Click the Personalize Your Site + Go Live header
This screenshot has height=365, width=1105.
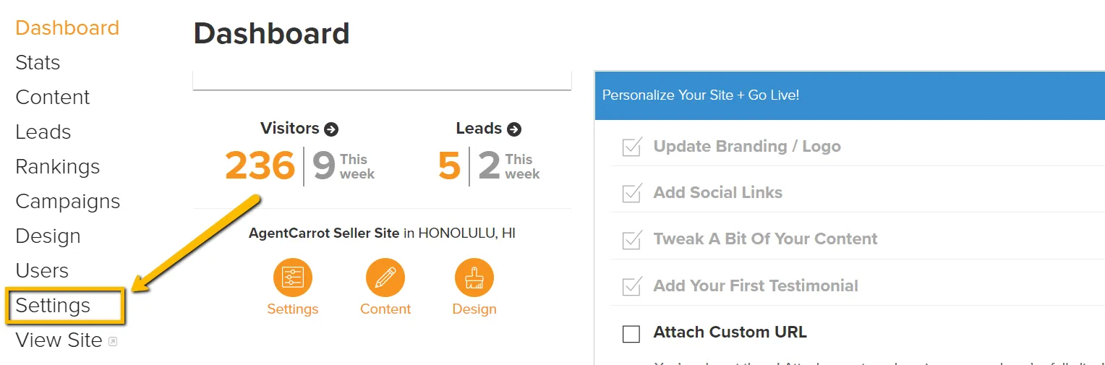pos(701,95)
